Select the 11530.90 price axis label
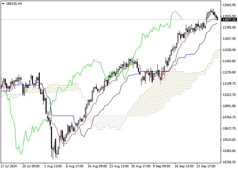The image size is (238, 170). (229, 50)
